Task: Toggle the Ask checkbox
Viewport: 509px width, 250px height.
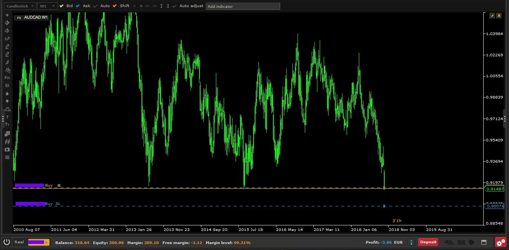Action: [78, 6]
